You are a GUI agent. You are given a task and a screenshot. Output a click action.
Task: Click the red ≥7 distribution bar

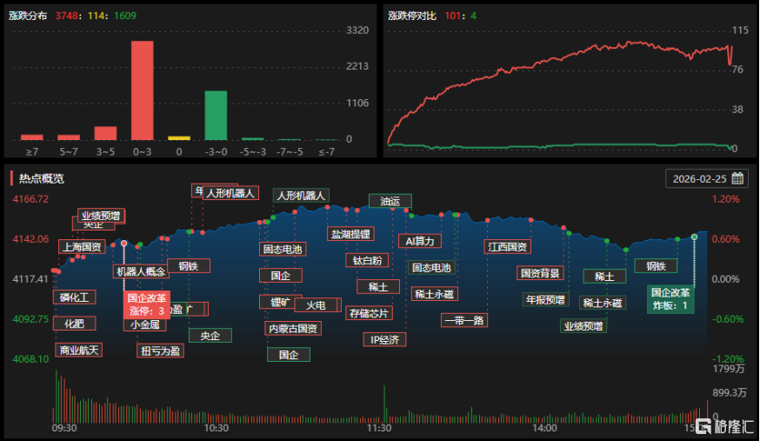(x=32, y=137)
